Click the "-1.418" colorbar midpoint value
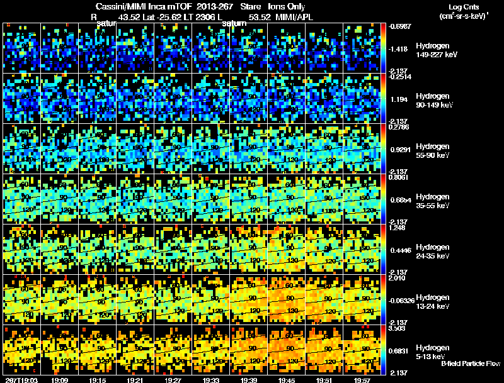 (x=398, y=49)
